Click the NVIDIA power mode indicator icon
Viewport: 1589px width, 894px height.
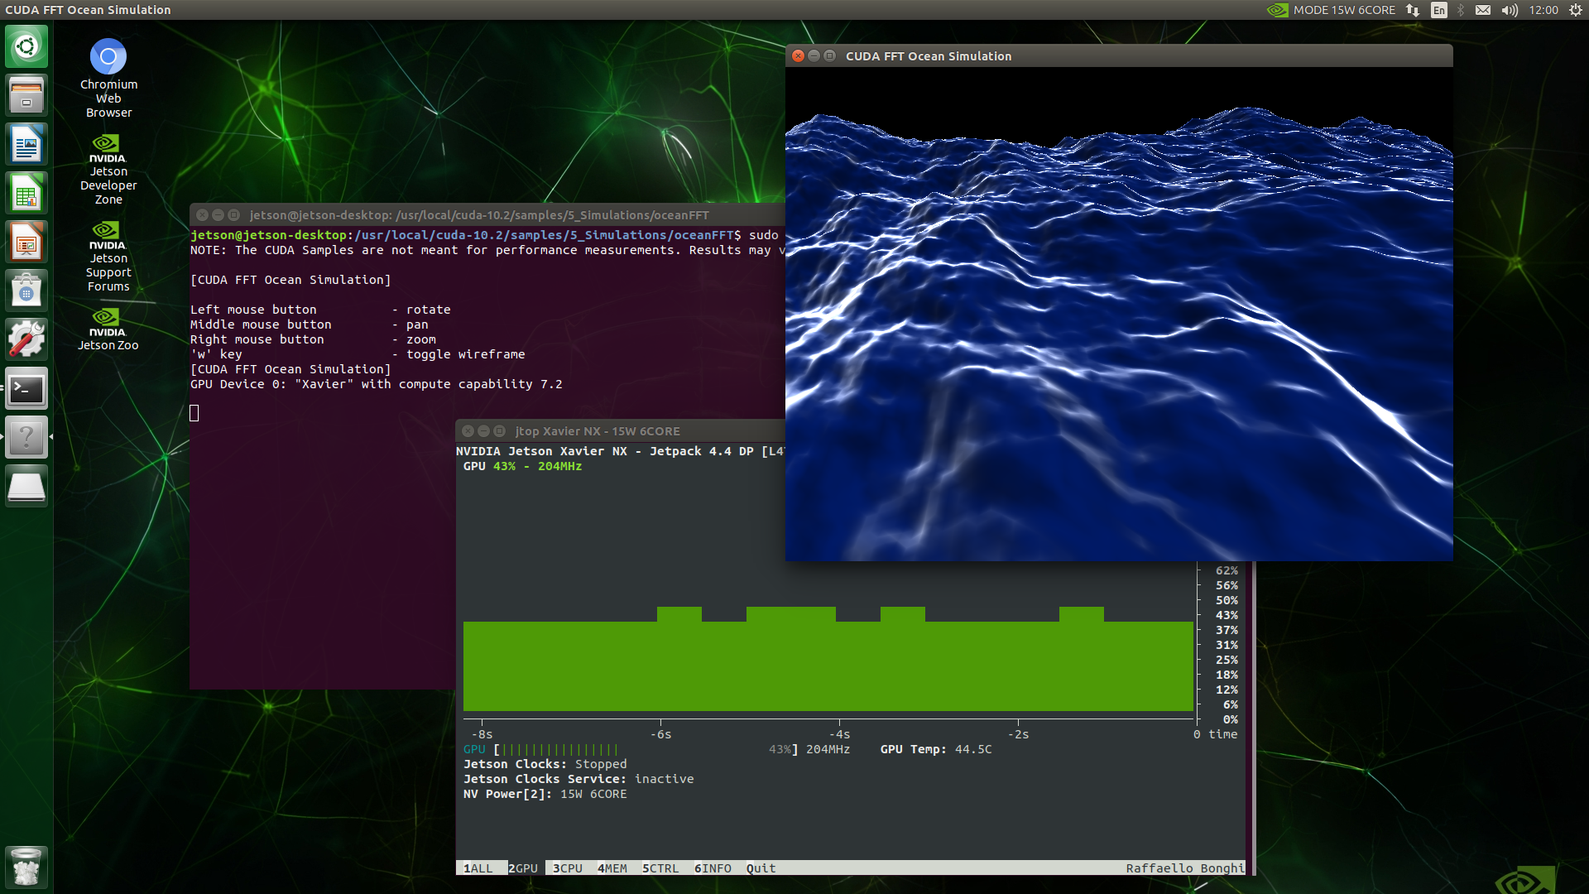click(1278, 10)
